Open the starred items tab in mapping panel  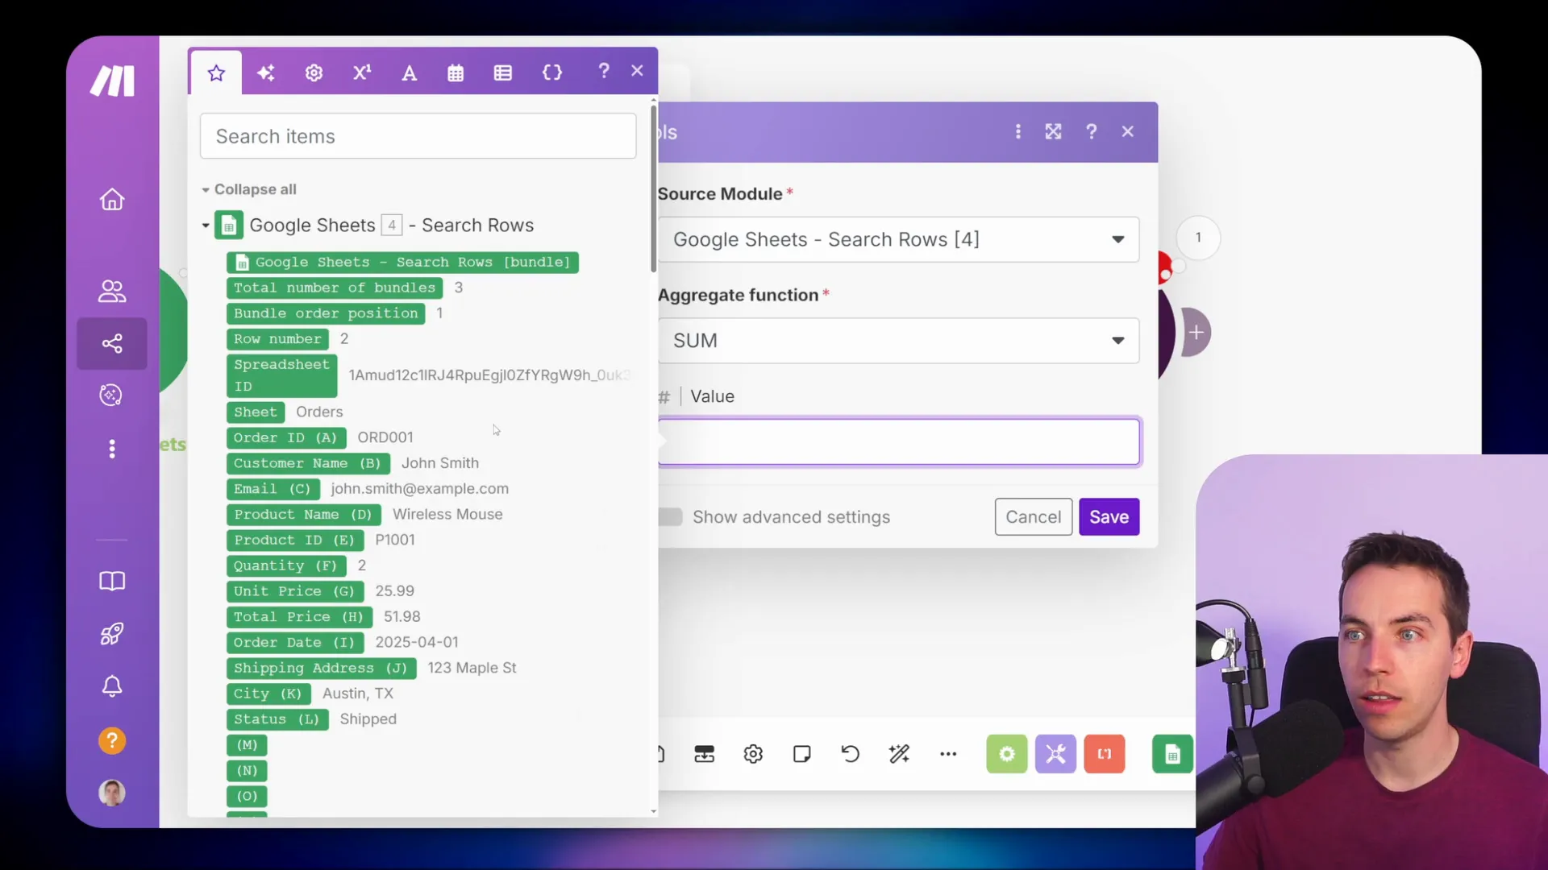pos(216,73)
